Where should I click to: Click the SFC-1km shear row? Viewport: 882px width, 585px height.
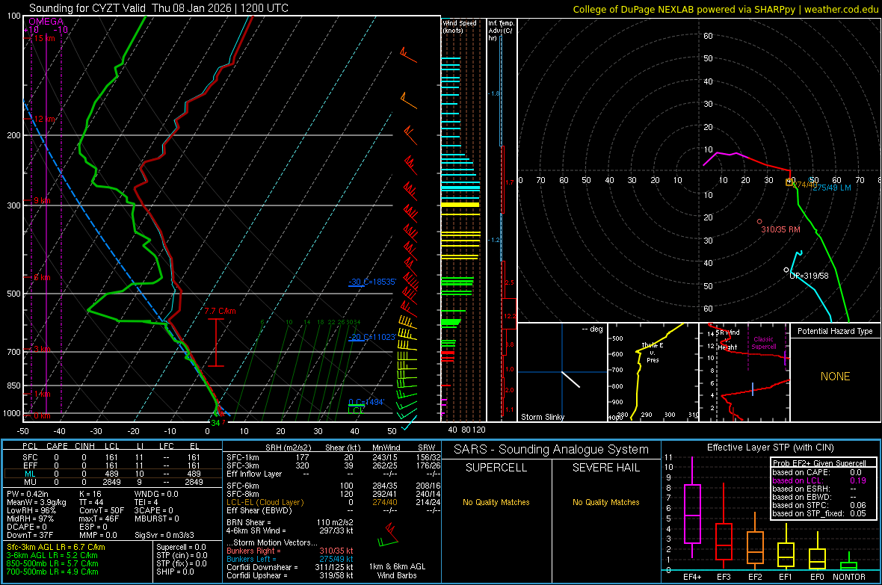pos(333,457)
